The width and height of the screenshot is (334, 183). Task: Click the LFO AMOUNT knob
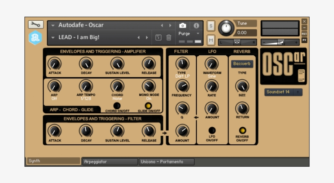(x=212, y=109)
